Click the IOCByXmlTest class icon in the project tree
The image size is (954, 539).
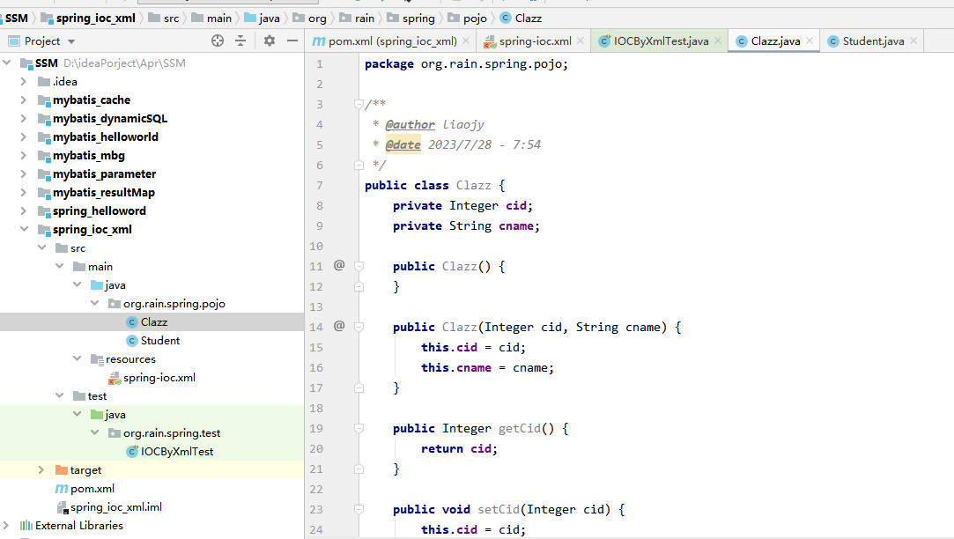click(132, 452)
